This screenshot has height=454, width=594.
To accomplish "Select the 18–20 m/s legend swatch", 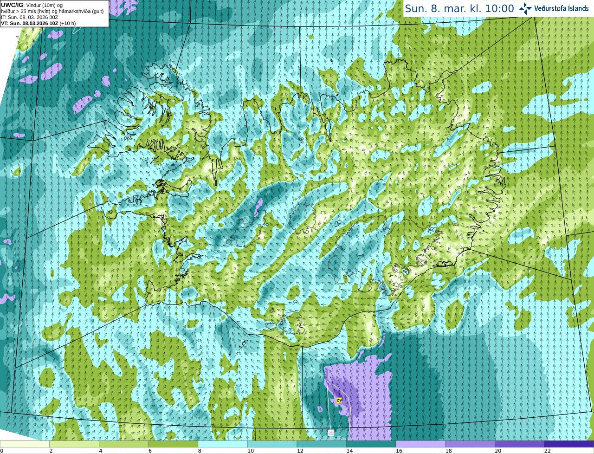I will click(470, 444).
